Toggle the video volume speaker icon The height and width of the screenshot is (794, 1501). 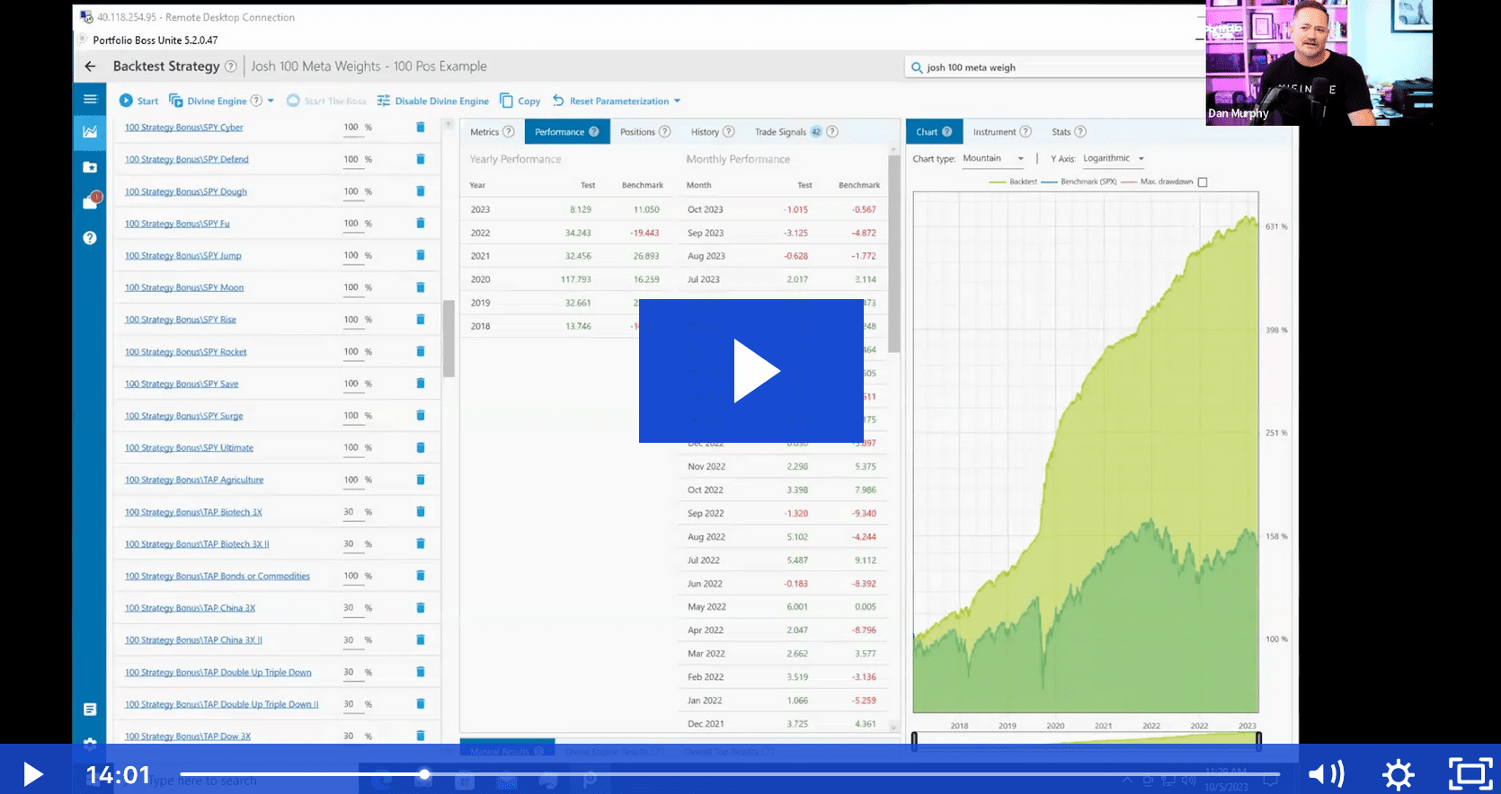click(1326, 774)
